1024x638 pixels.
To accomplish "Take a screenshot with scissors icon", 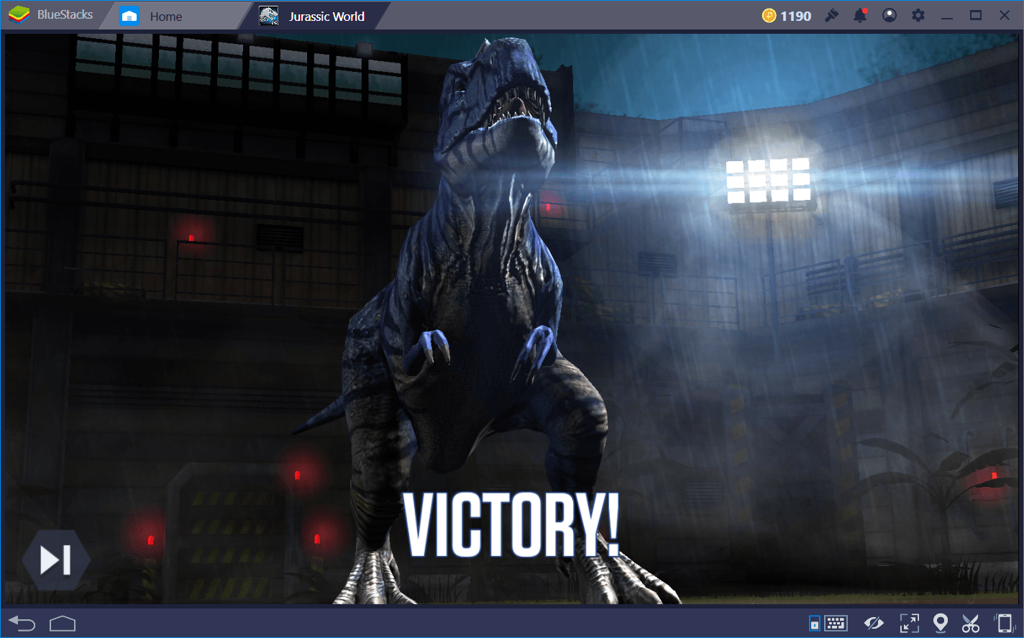I will click(971, 623).
